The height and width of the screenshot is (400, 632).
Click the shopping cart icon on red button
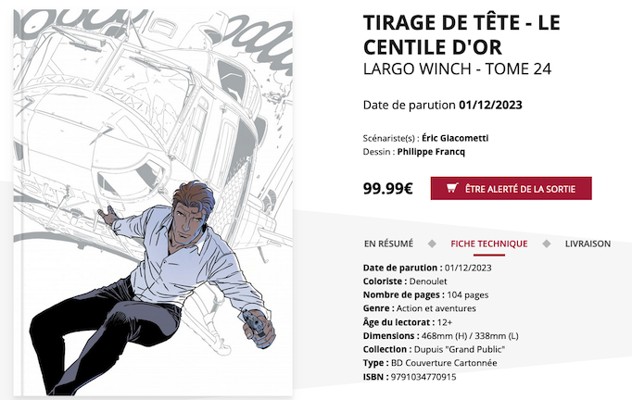[452, 188]
